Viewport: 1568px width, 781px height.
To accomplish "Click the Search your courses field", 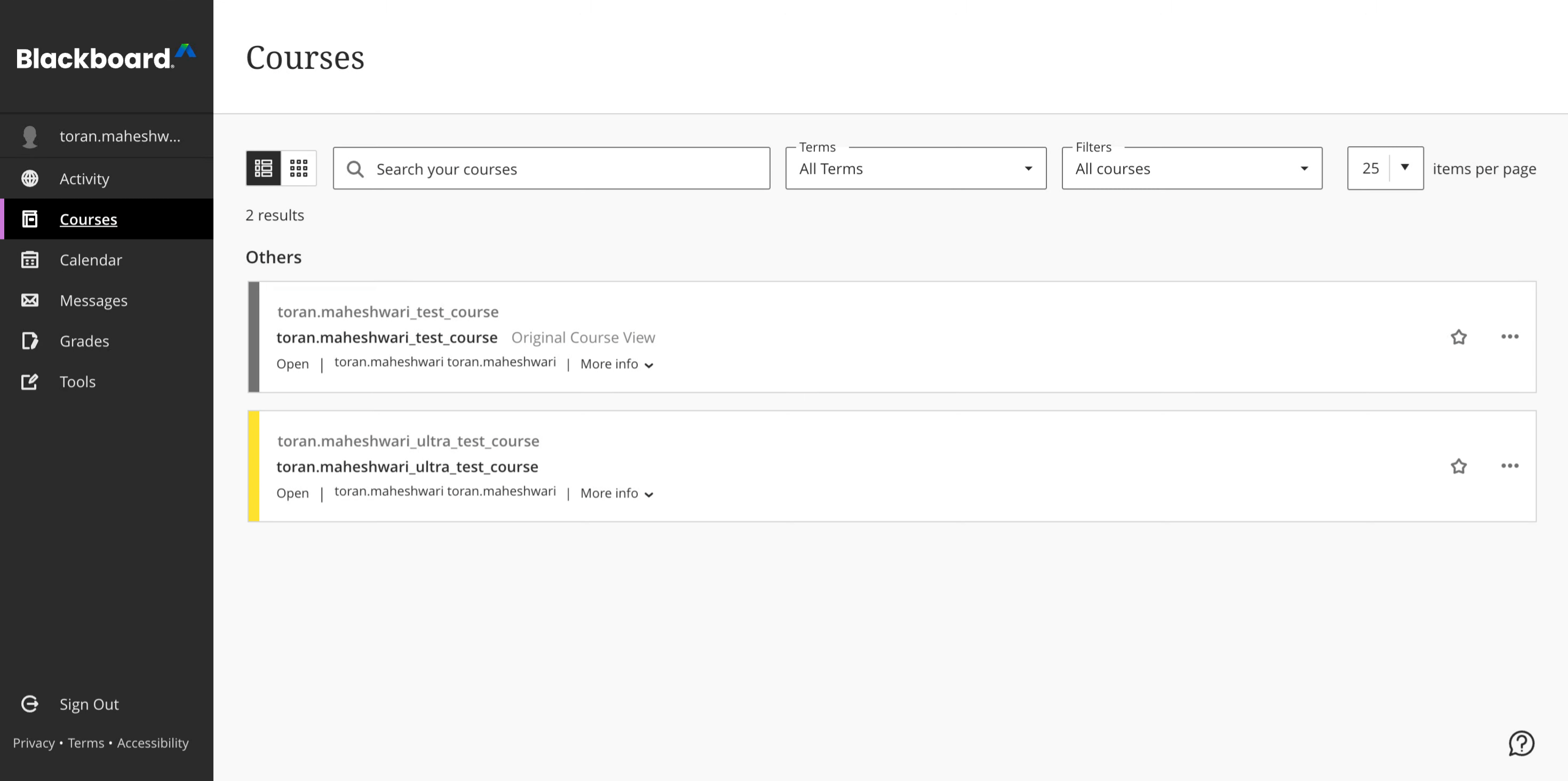I will (551, 168).
